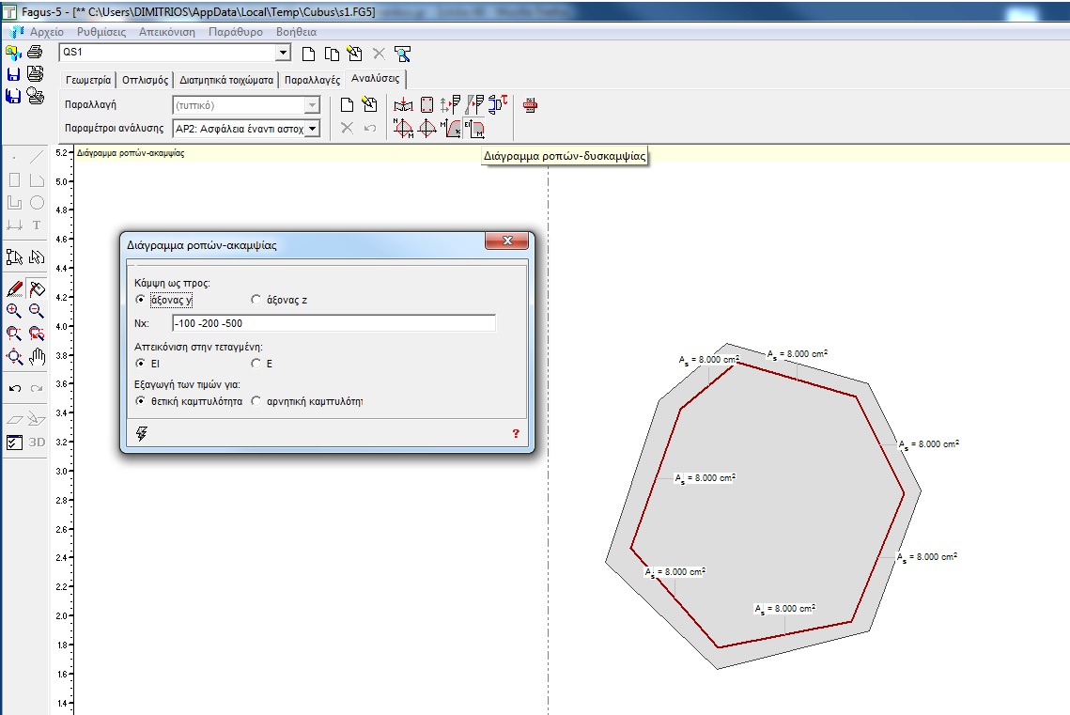Click the red pencil drawing tool
This screenshot has width=1070, height=715.
click(14, 289)
